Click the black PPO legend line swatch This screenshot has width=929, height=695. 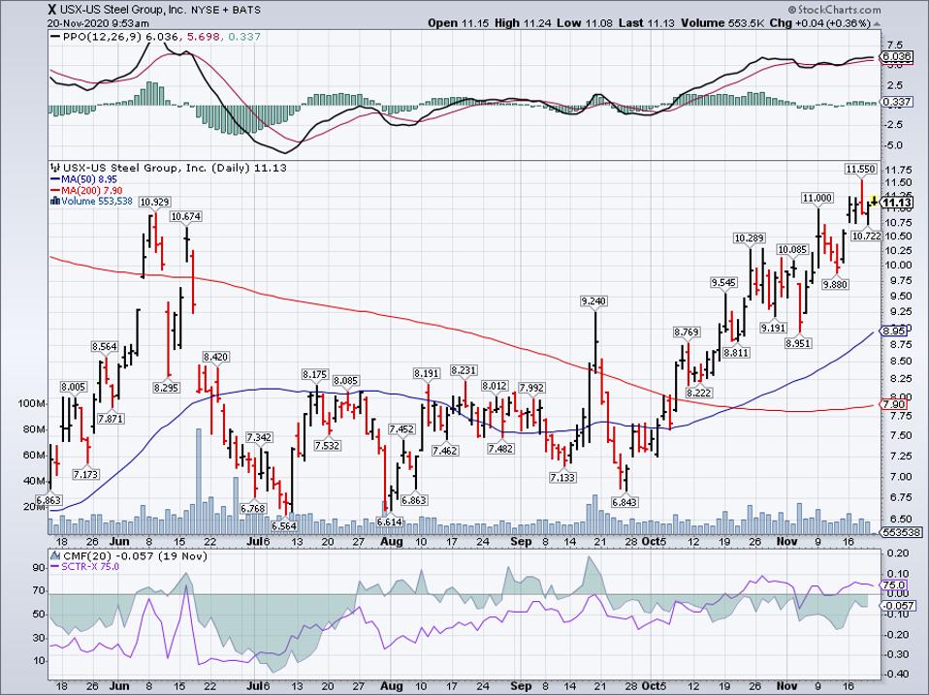pos(55,37)
